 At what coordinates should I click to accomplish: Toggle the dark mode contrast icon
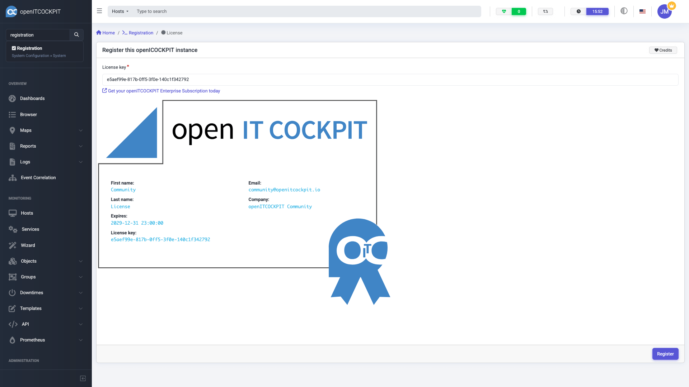(624, 11)
